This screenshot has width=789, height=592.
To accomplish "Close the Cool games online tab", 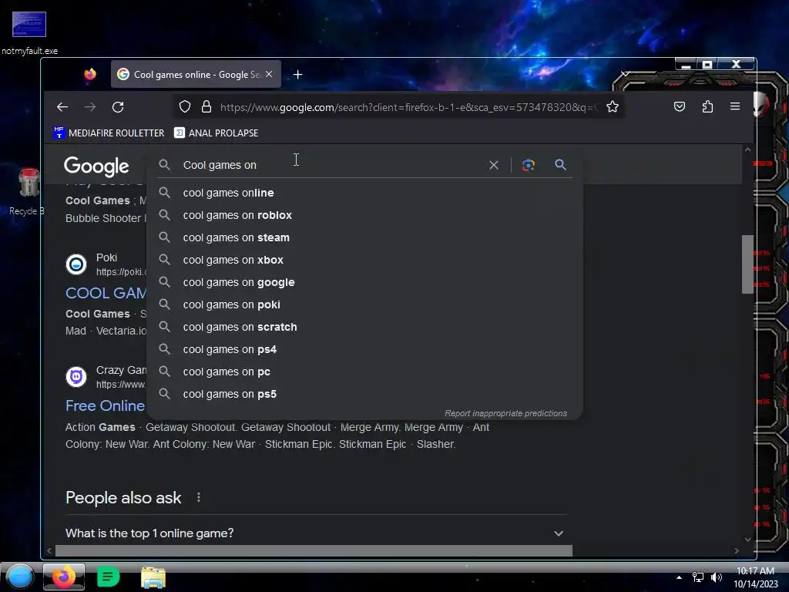I will 269,74.
